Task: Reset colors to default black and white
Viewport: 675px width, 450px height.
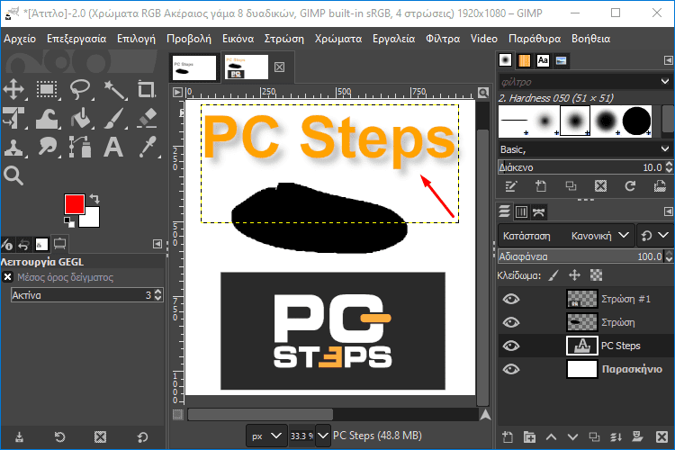Action: pyautogui.click(x=69, y=222)
